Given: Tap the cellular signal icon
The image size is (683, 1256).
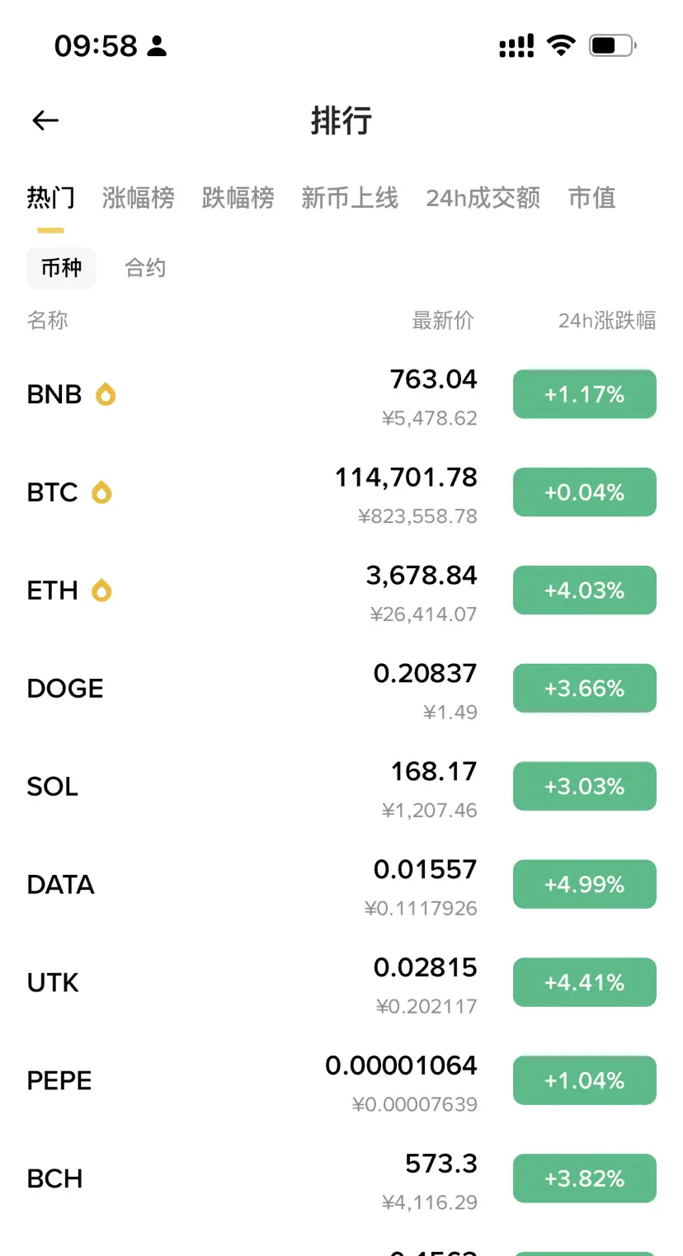Looking at the screenshot, I should 516,45.
